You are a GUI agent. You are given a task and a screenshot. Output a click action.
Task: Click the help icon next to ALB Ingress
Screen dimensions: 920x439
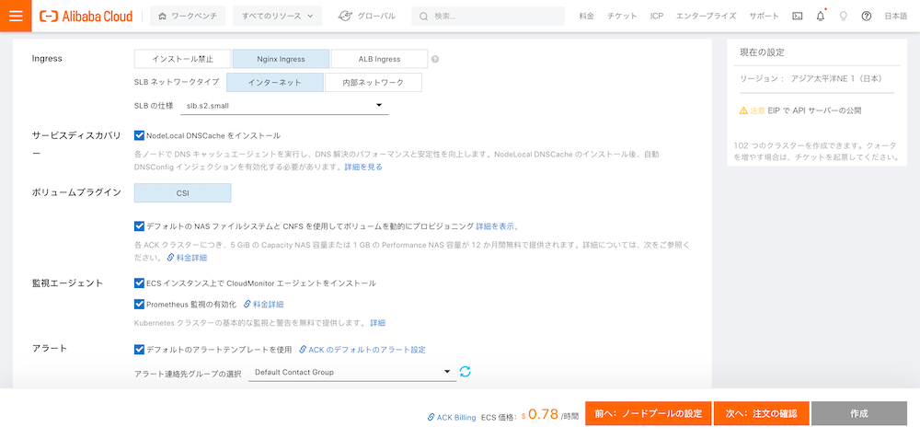point(435,59)
